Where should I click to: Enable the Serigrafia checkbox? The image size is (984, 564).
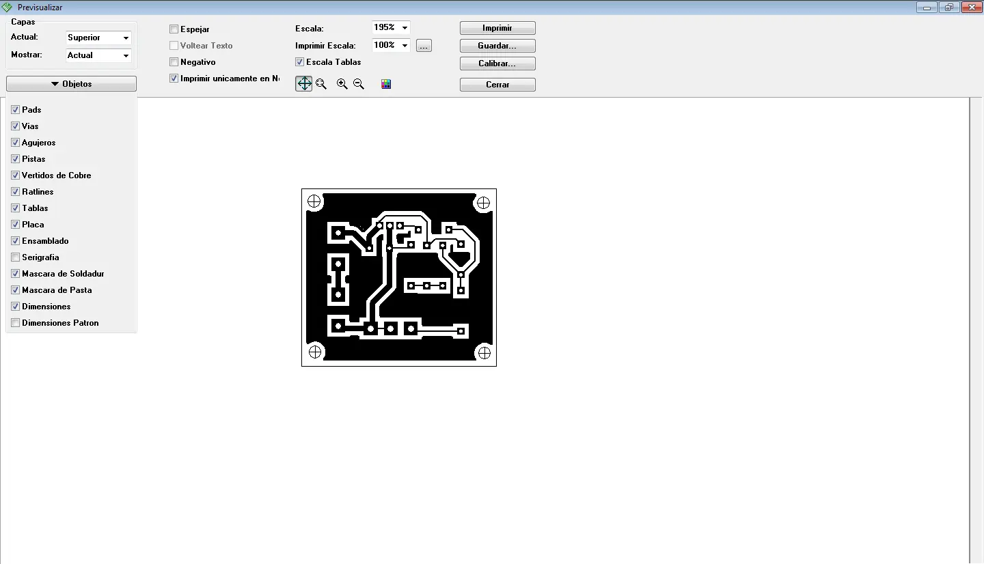[15, 257]
